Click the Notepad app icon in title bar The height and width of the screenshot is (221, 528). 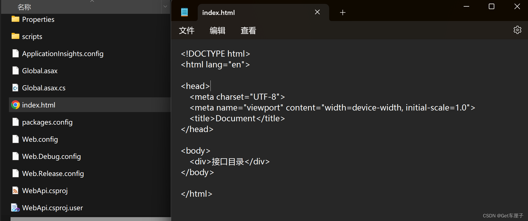[x=184, y=12]
